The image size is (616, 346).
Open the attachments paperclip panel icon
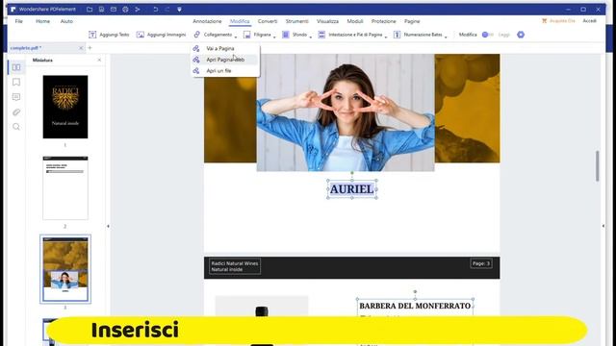coord(16,112)
